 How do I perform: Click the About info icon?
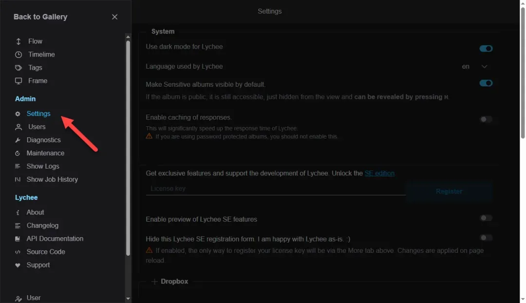[x=18, y=212]
